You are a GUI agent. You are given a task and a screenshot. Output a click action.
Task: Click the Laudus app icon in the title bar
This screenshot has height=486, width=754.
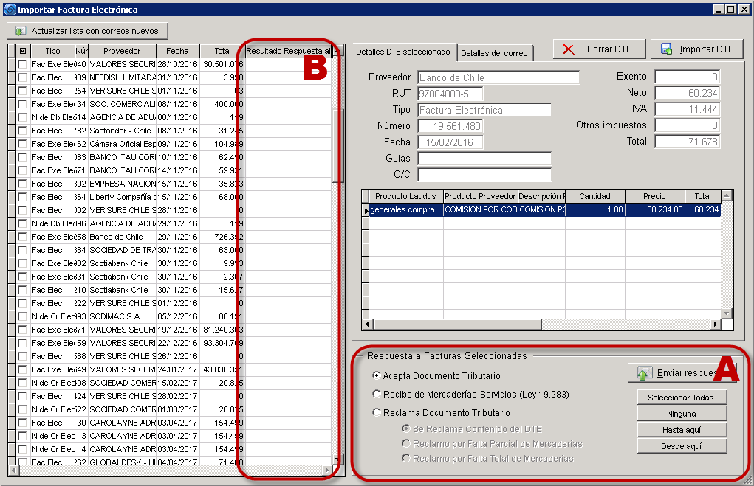(10, 9)
